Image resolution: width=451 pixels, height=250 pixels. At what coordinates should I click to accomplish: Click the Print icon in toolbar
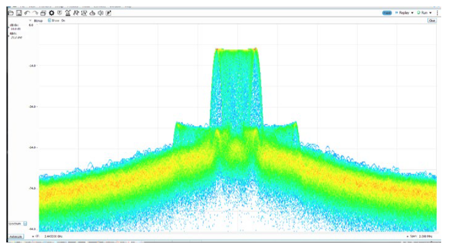43,13
